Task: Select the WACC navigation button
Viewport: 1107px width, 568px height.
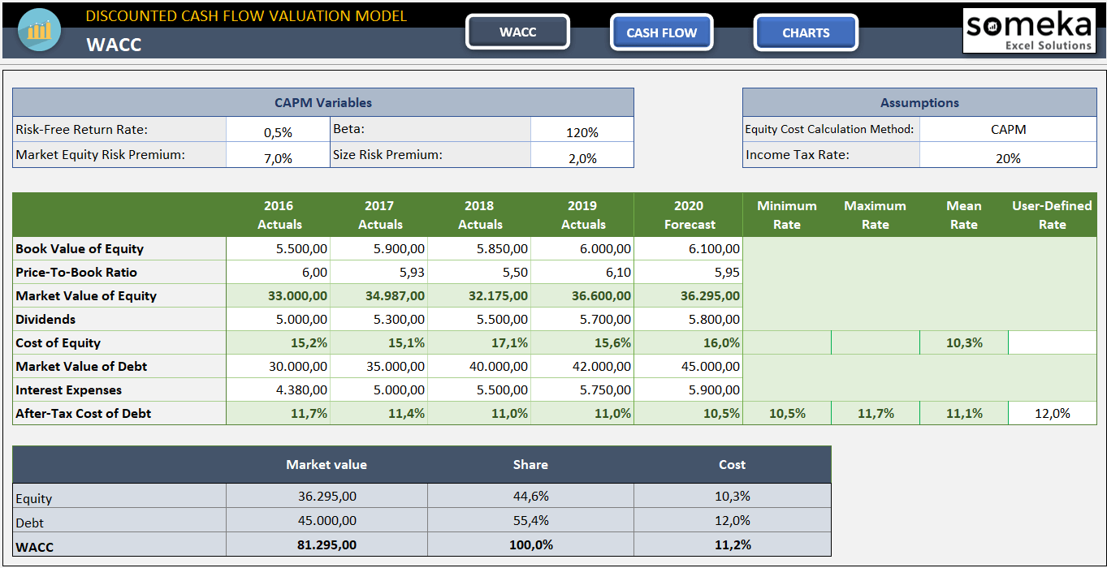Action: [517, 32]
